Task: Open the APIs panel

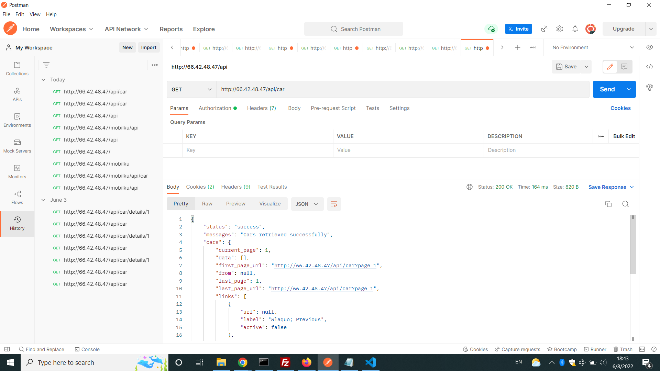Action: click(x=17, y=95)
